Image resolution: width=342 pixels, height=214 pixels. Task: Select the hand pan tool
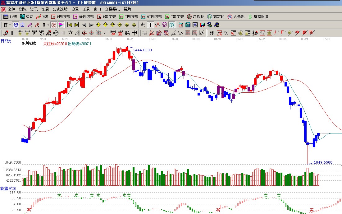(x=143, y=25)
